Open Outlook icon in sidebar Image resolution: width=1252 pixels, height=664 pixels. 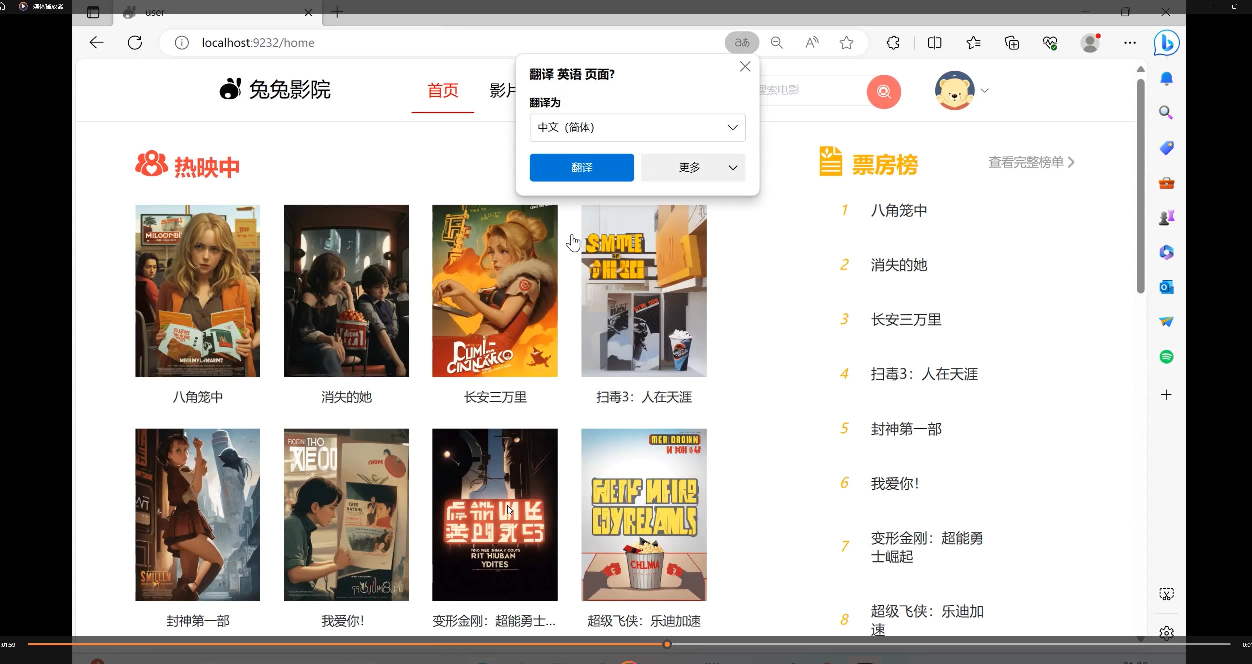coord(1166,287)
